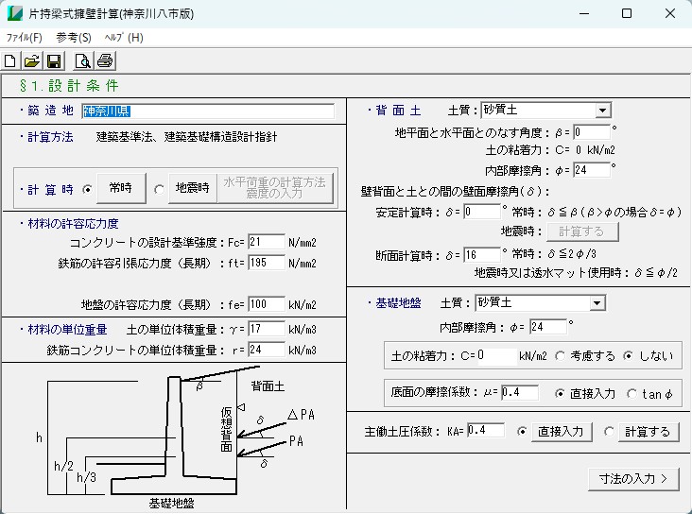Open the ファイル(F) menu
692x514 pixels.
(x=24, y=38)
